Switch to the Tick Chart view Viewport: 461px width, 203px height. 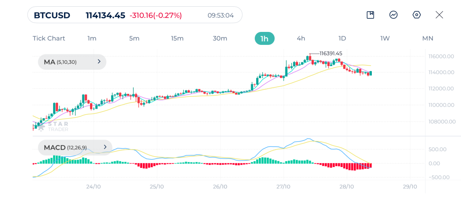49,38
